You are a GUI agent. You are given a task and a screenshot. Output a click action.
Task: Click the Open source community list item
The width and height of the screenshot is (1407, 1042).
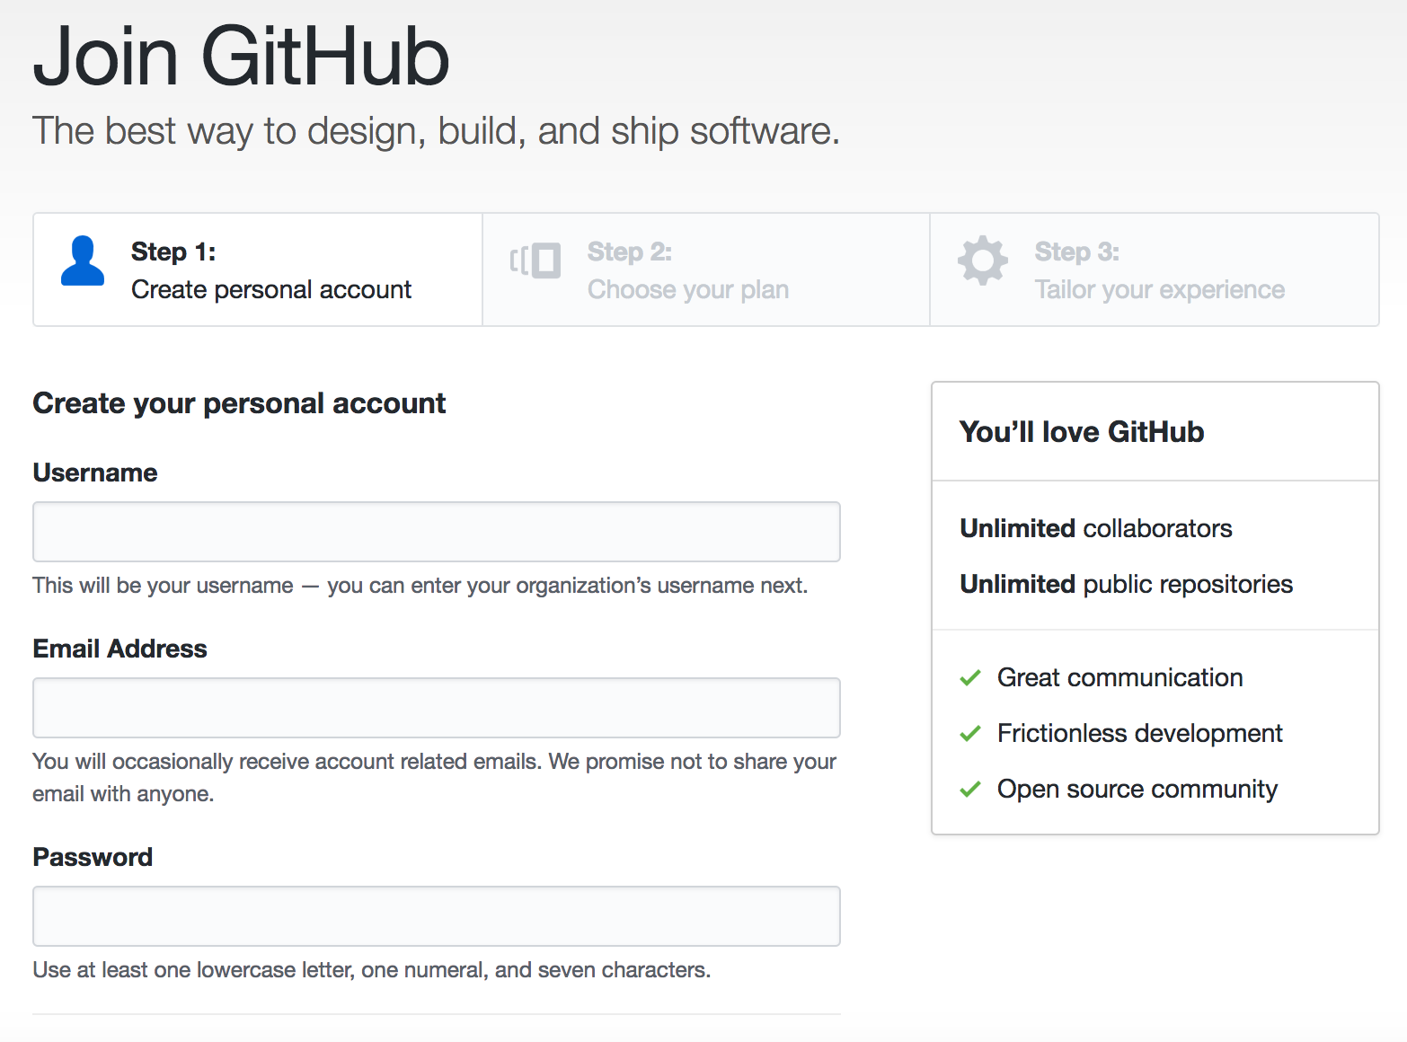pyautogui.click(x=1137, y=789)
